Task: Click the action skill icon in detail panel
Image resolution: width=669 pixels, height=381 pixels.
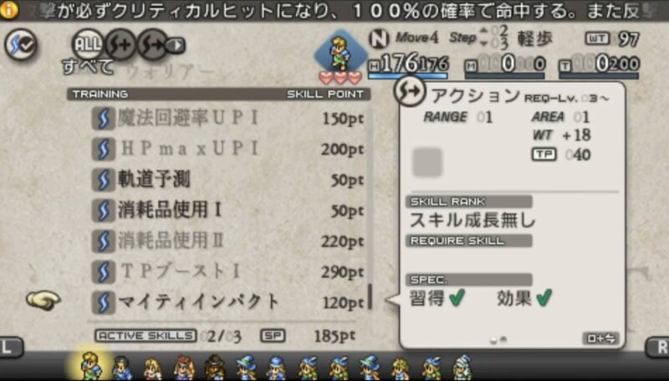Action: pos(410,91)
